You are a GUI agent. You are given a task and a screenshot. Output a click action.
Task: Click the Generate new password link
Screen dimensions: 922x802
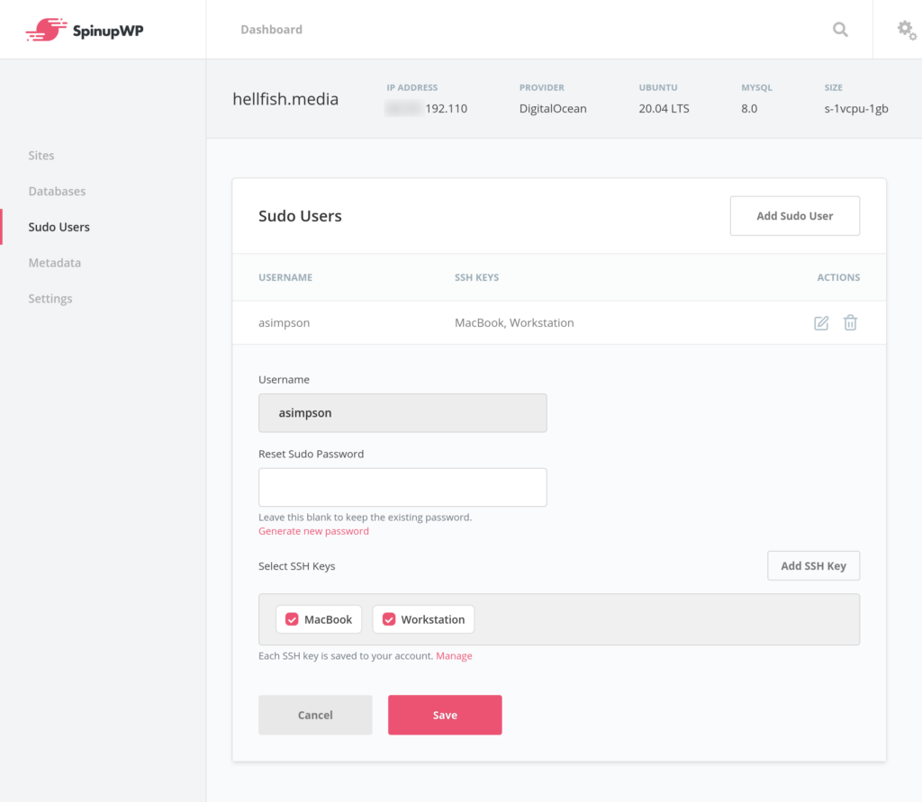tap(313, 531)
